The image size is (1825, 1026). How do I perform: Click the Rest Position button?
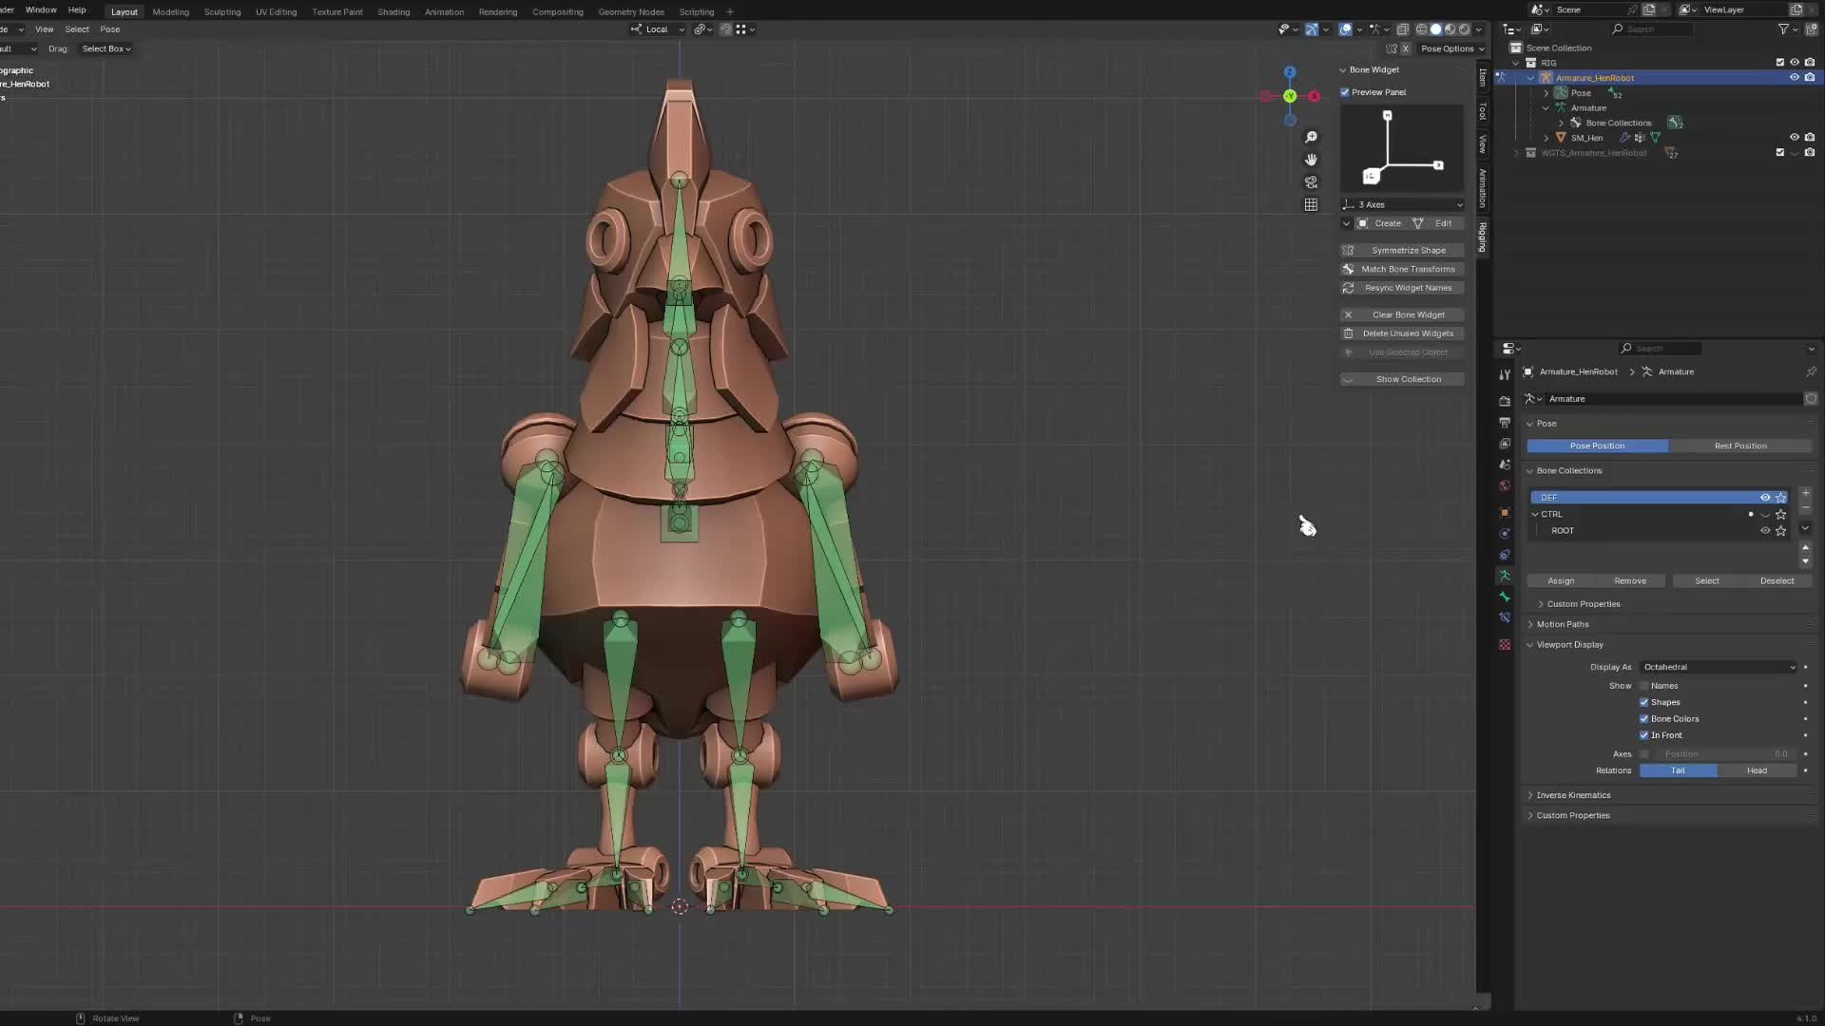1740,446
